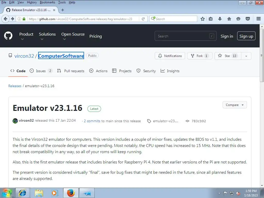Open the Help menu

(x=72, y=2)
